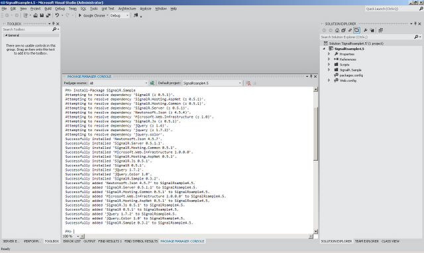
Task: Expand the Properties node
Action: [329, 54]
